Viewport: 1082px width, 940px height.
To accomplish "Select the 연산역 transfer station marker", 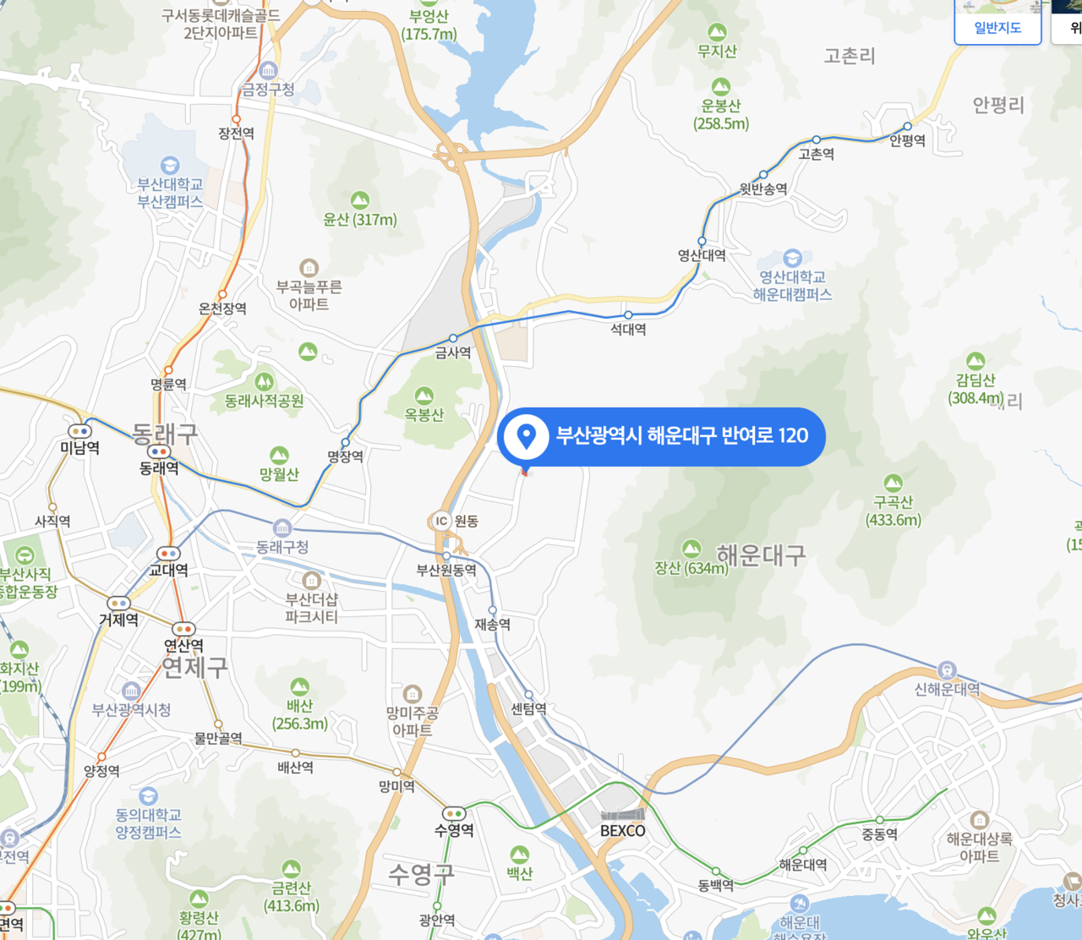I will pyautogui.click(x=183, y=629).
